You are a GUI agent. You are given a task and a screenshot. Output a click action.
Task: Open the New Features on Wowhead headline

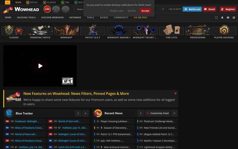76,94
